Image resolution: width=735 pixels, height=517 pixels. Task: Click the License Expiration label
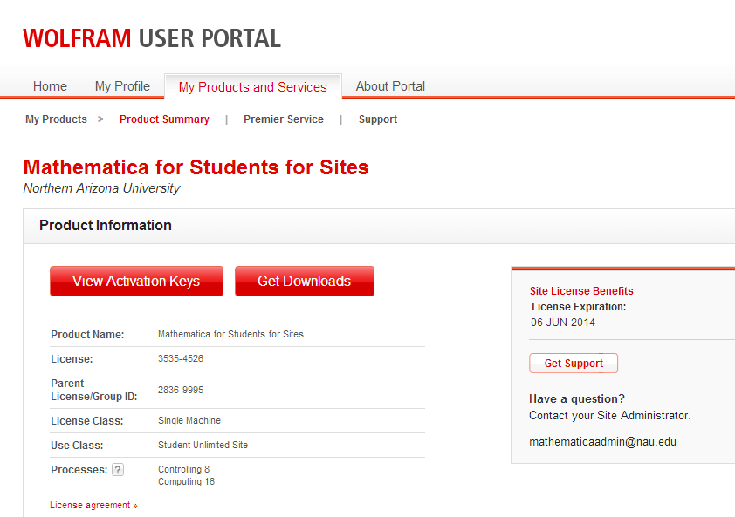tap(579, 307)
